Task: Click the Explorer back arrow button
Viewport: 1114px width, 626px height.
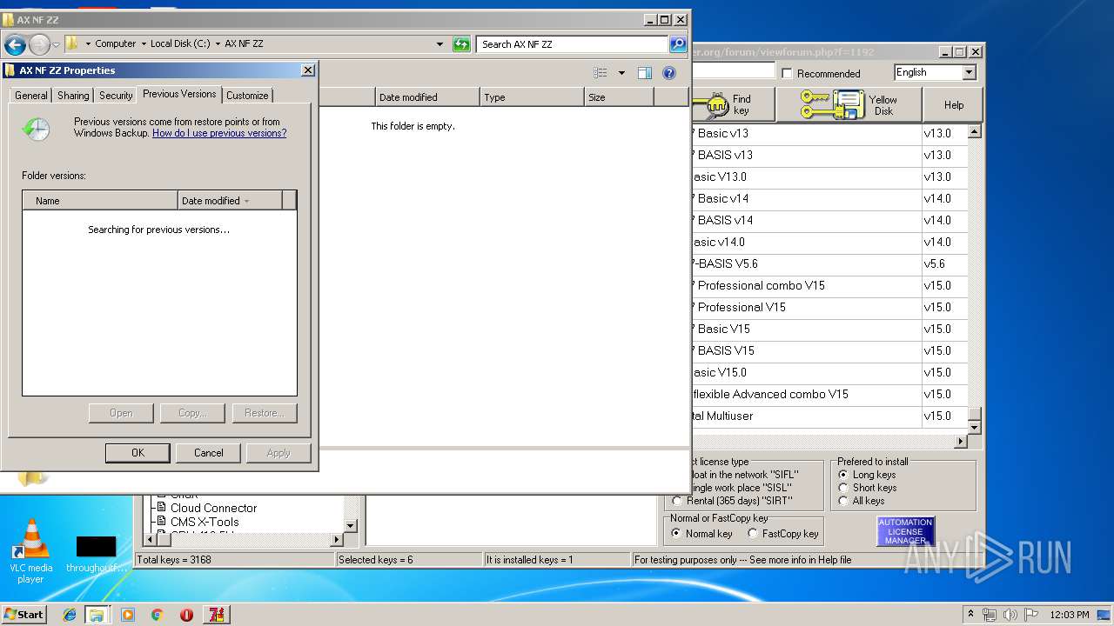Action: point(15,44)
